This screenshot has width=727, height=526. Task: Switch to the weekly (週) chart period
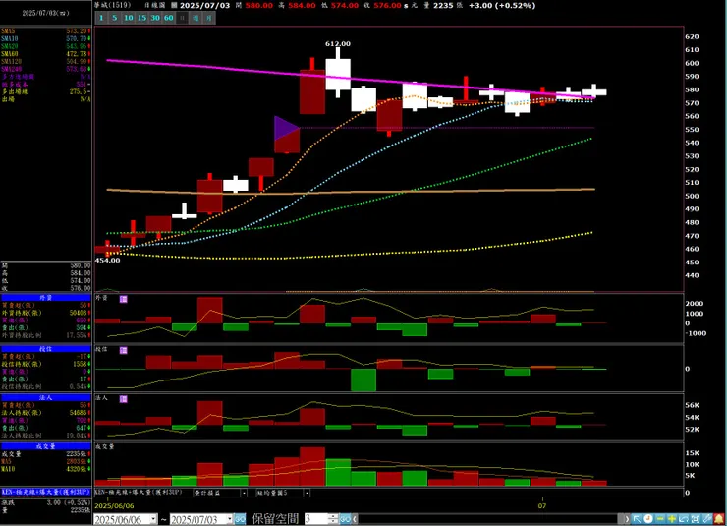pyautogui.click(x=196, y=18)
